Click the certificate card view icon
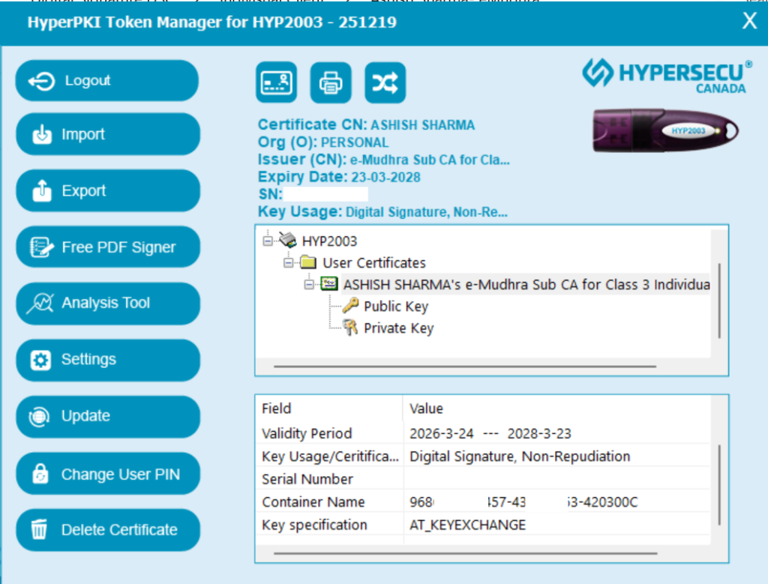Viewport: 768px width, 584px height. pyautogui.click(x=277, y=82)
